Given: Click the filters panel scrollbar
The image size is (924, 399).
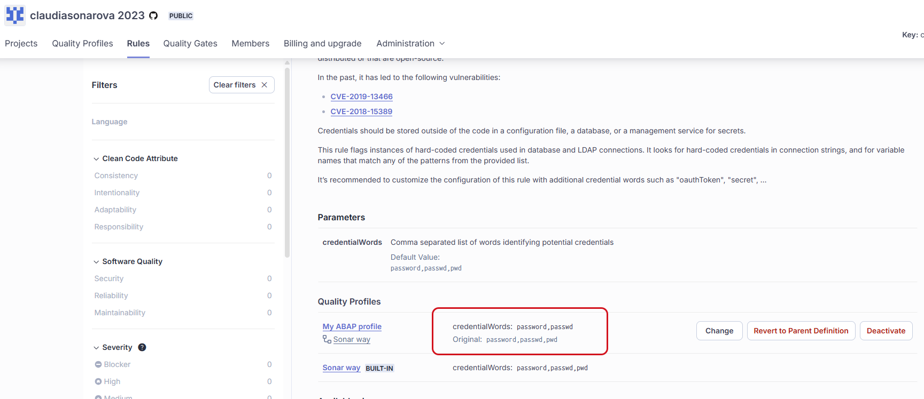Looking at the screenshot, I should tap(288, 163).
